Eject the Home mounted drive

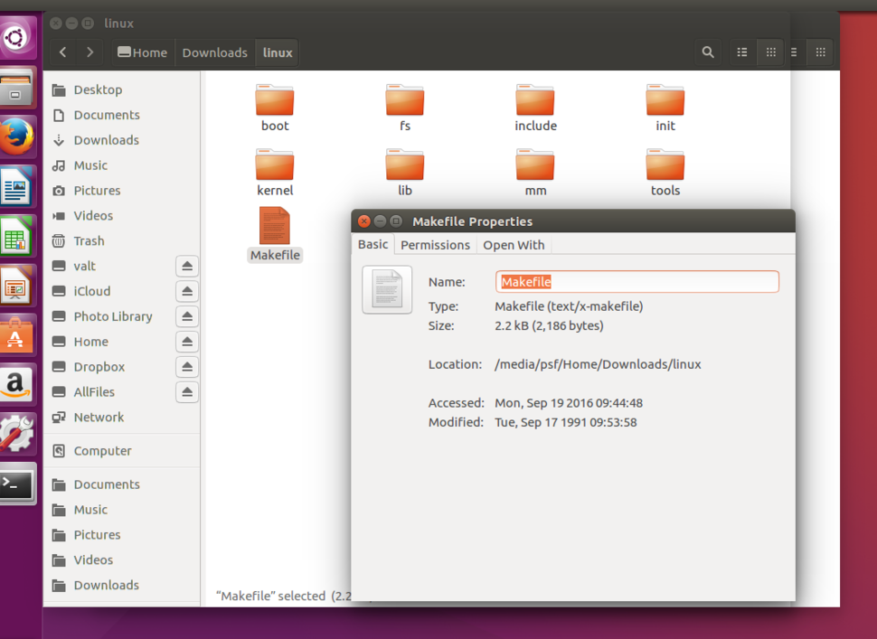[x=187, y=342]
